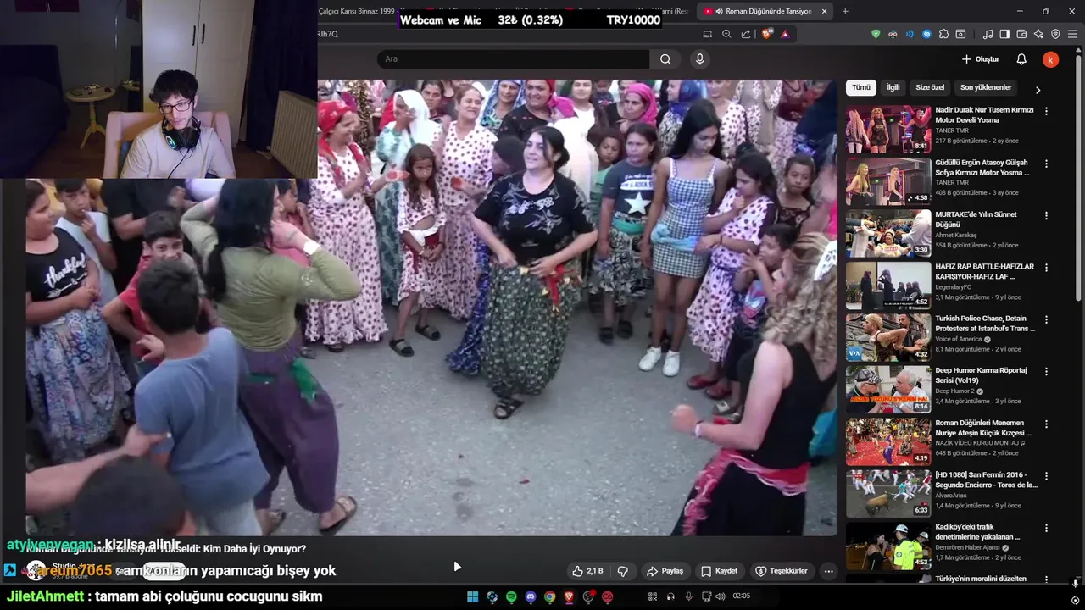Open the account avatar labeled k
This screenshot has width=1085, height=610.
point(1050,59)
